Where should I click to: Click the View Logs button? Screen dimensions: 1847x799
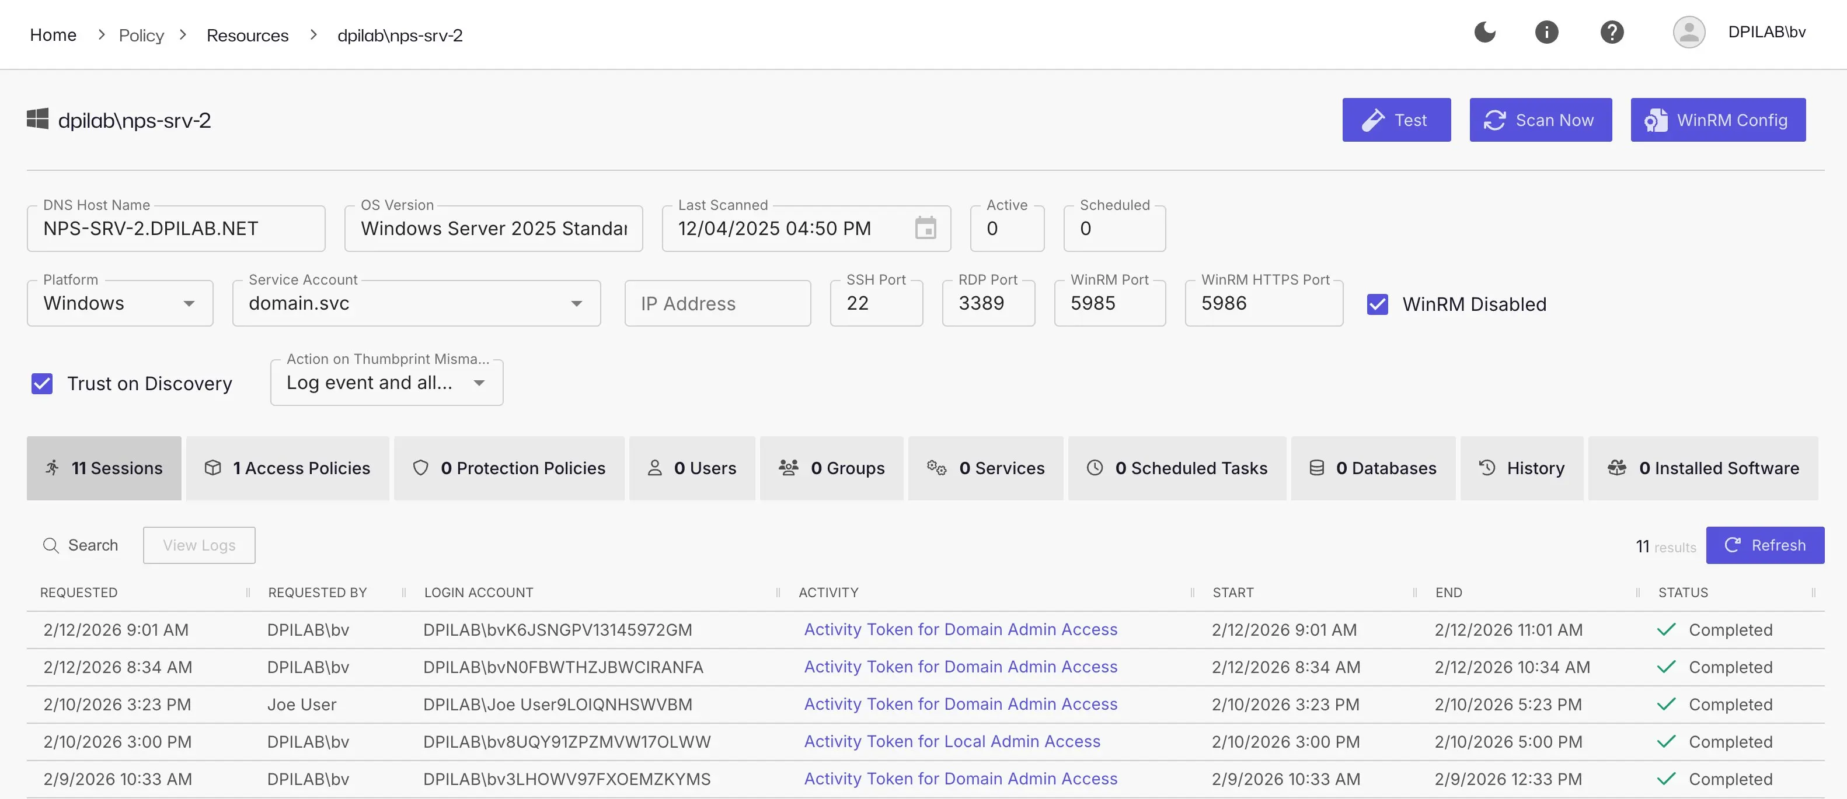pyautogui.click(x=198, y=545)
